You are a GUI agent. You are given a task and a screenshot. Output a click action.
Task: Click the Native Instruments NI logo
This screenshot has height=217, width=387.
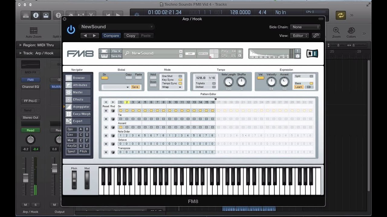pos(312,53)
